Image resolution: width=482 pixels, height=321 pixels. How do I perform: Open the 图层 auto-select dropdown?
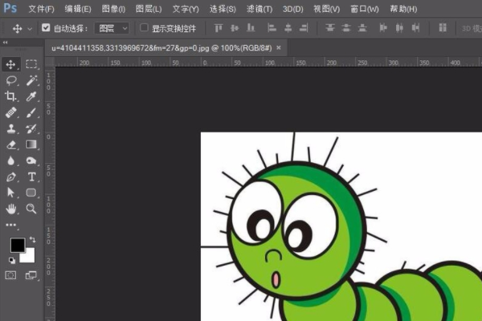tap(112, 29)
